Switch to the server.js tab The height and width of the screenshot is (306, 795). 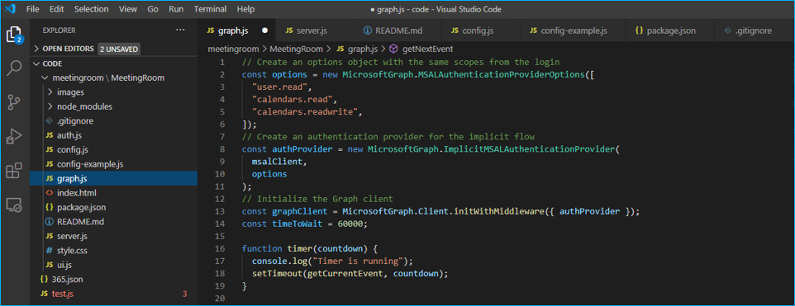pyautogui.click(x=314, y=31)
